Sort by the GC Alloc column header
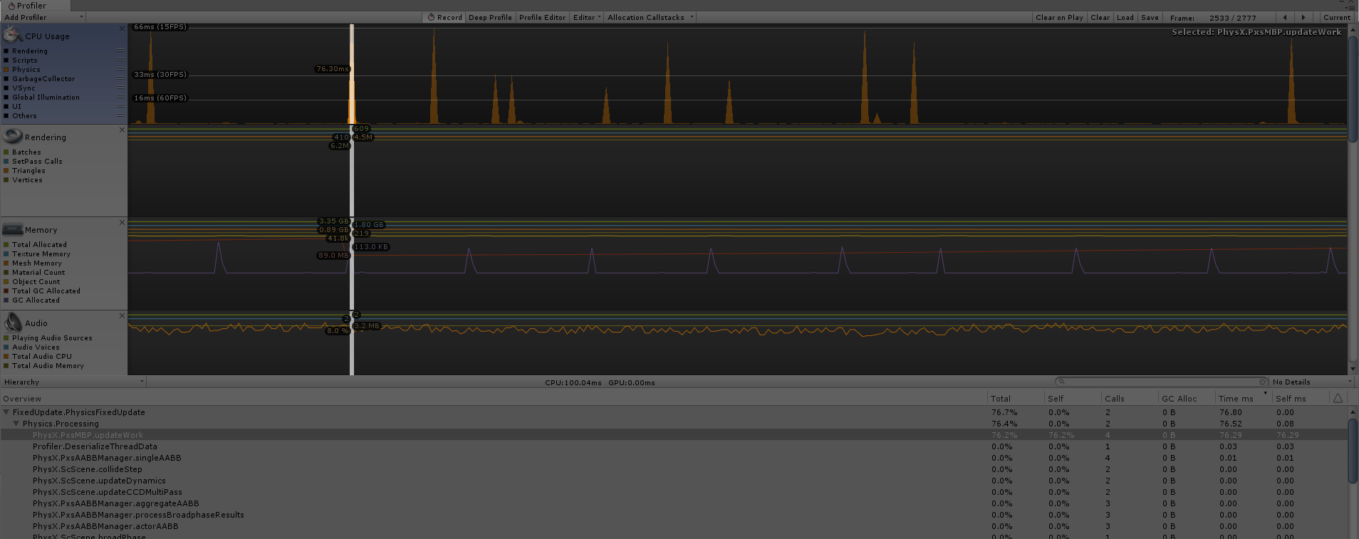Image resolution: width=1359 pixels, height=539 pixels. (x=1186, y=398)
